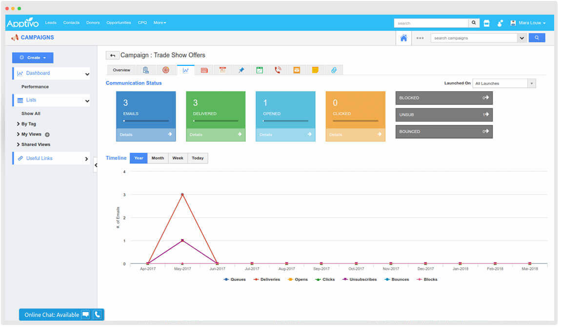Open the All Launches dropdown
Image resolution: width=561 pixels, height=327 pixels.
click(504, 83)
